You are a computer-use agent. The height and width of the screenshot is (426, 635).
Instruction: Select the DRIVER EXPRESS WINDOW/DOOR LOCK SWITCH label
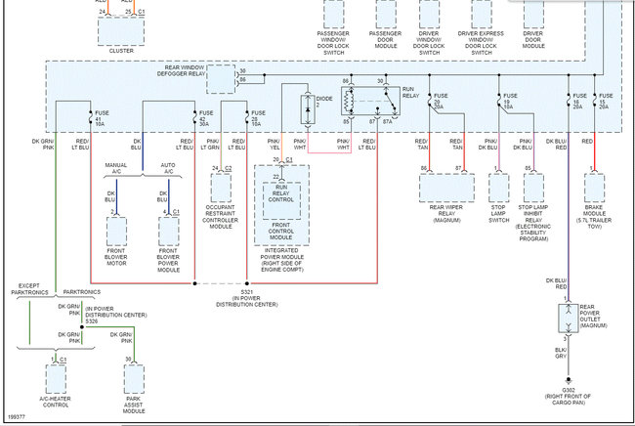[481, 43]
